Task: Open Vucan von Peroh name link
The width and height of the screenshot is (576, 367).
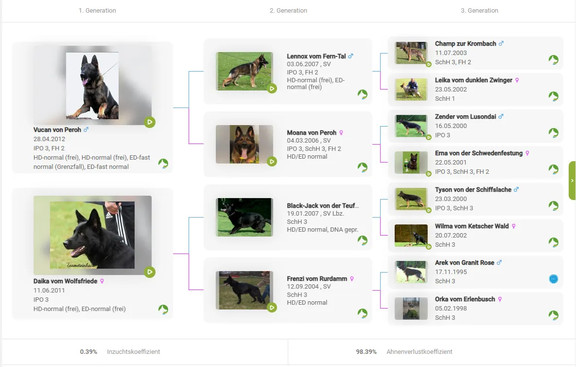Action: (x=57, y=130)
